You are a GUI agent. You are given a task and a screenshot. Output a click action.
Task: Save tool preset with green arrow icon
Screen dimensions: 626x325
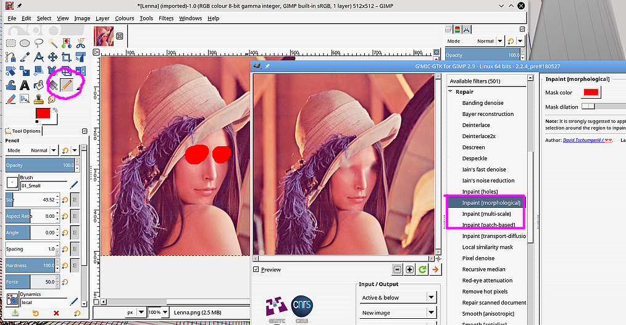click(x=15, y=313)
